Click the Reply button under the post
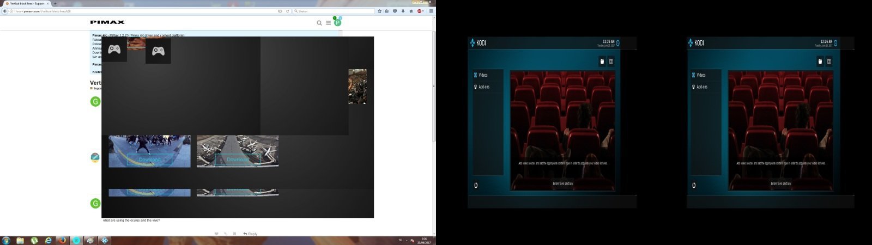The width and height of the screenshot is (872, 245). click(x=250, y=234)
